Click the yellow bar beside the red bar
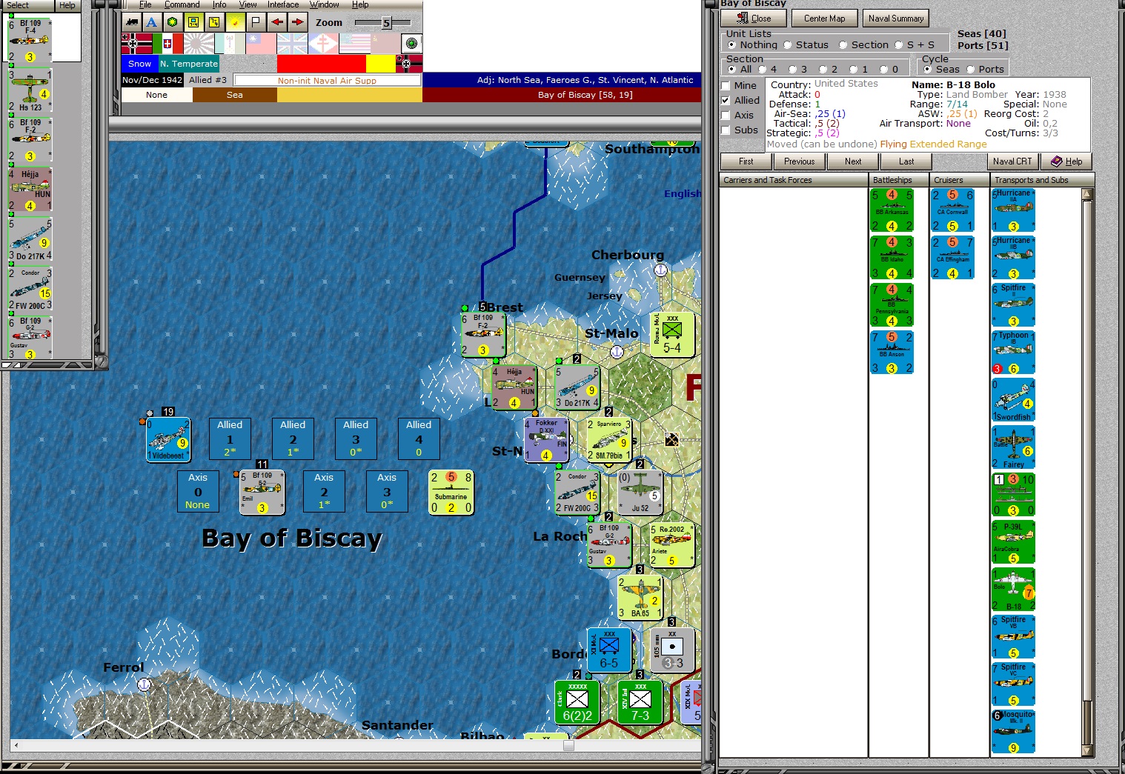The image size is (1125, 774). (381, 64)
